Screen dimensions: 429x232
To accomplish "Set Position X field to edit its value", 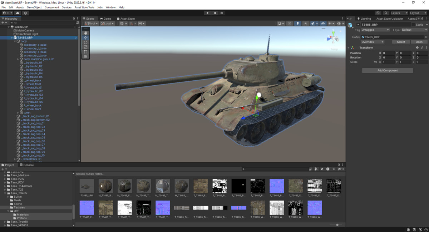I will pyautogui.click(x=389, y=52).
